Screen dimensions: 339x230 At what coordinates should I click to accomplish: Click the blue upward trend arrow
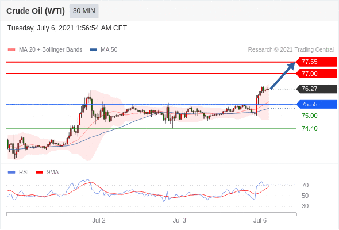(283, 75)
